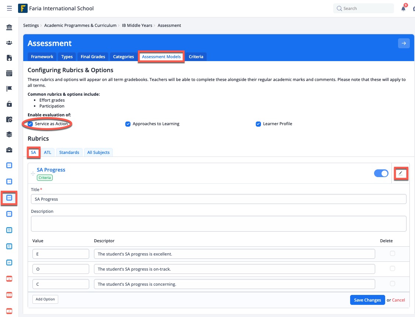Click the Add Option button
The image size is (415, 317).
pos(45,299)
